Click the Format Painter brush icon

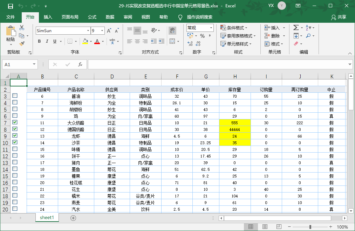tap(22, 43)
